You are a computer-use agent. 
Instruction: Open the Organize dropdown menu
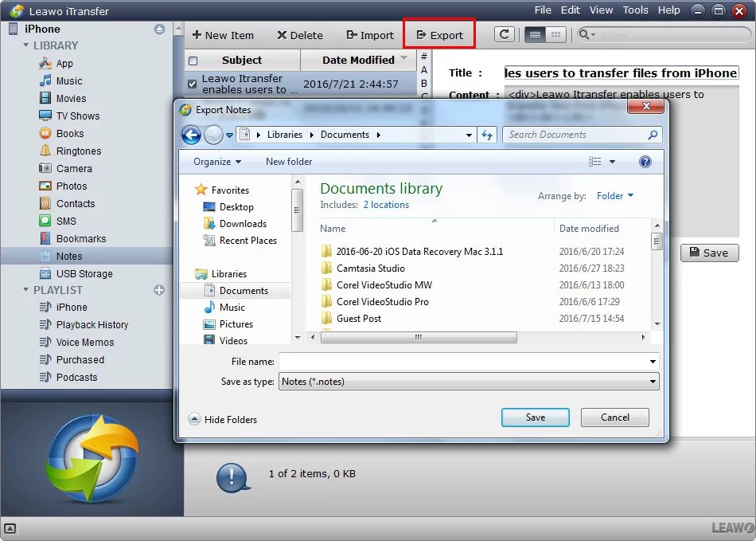tap(217, 162)
